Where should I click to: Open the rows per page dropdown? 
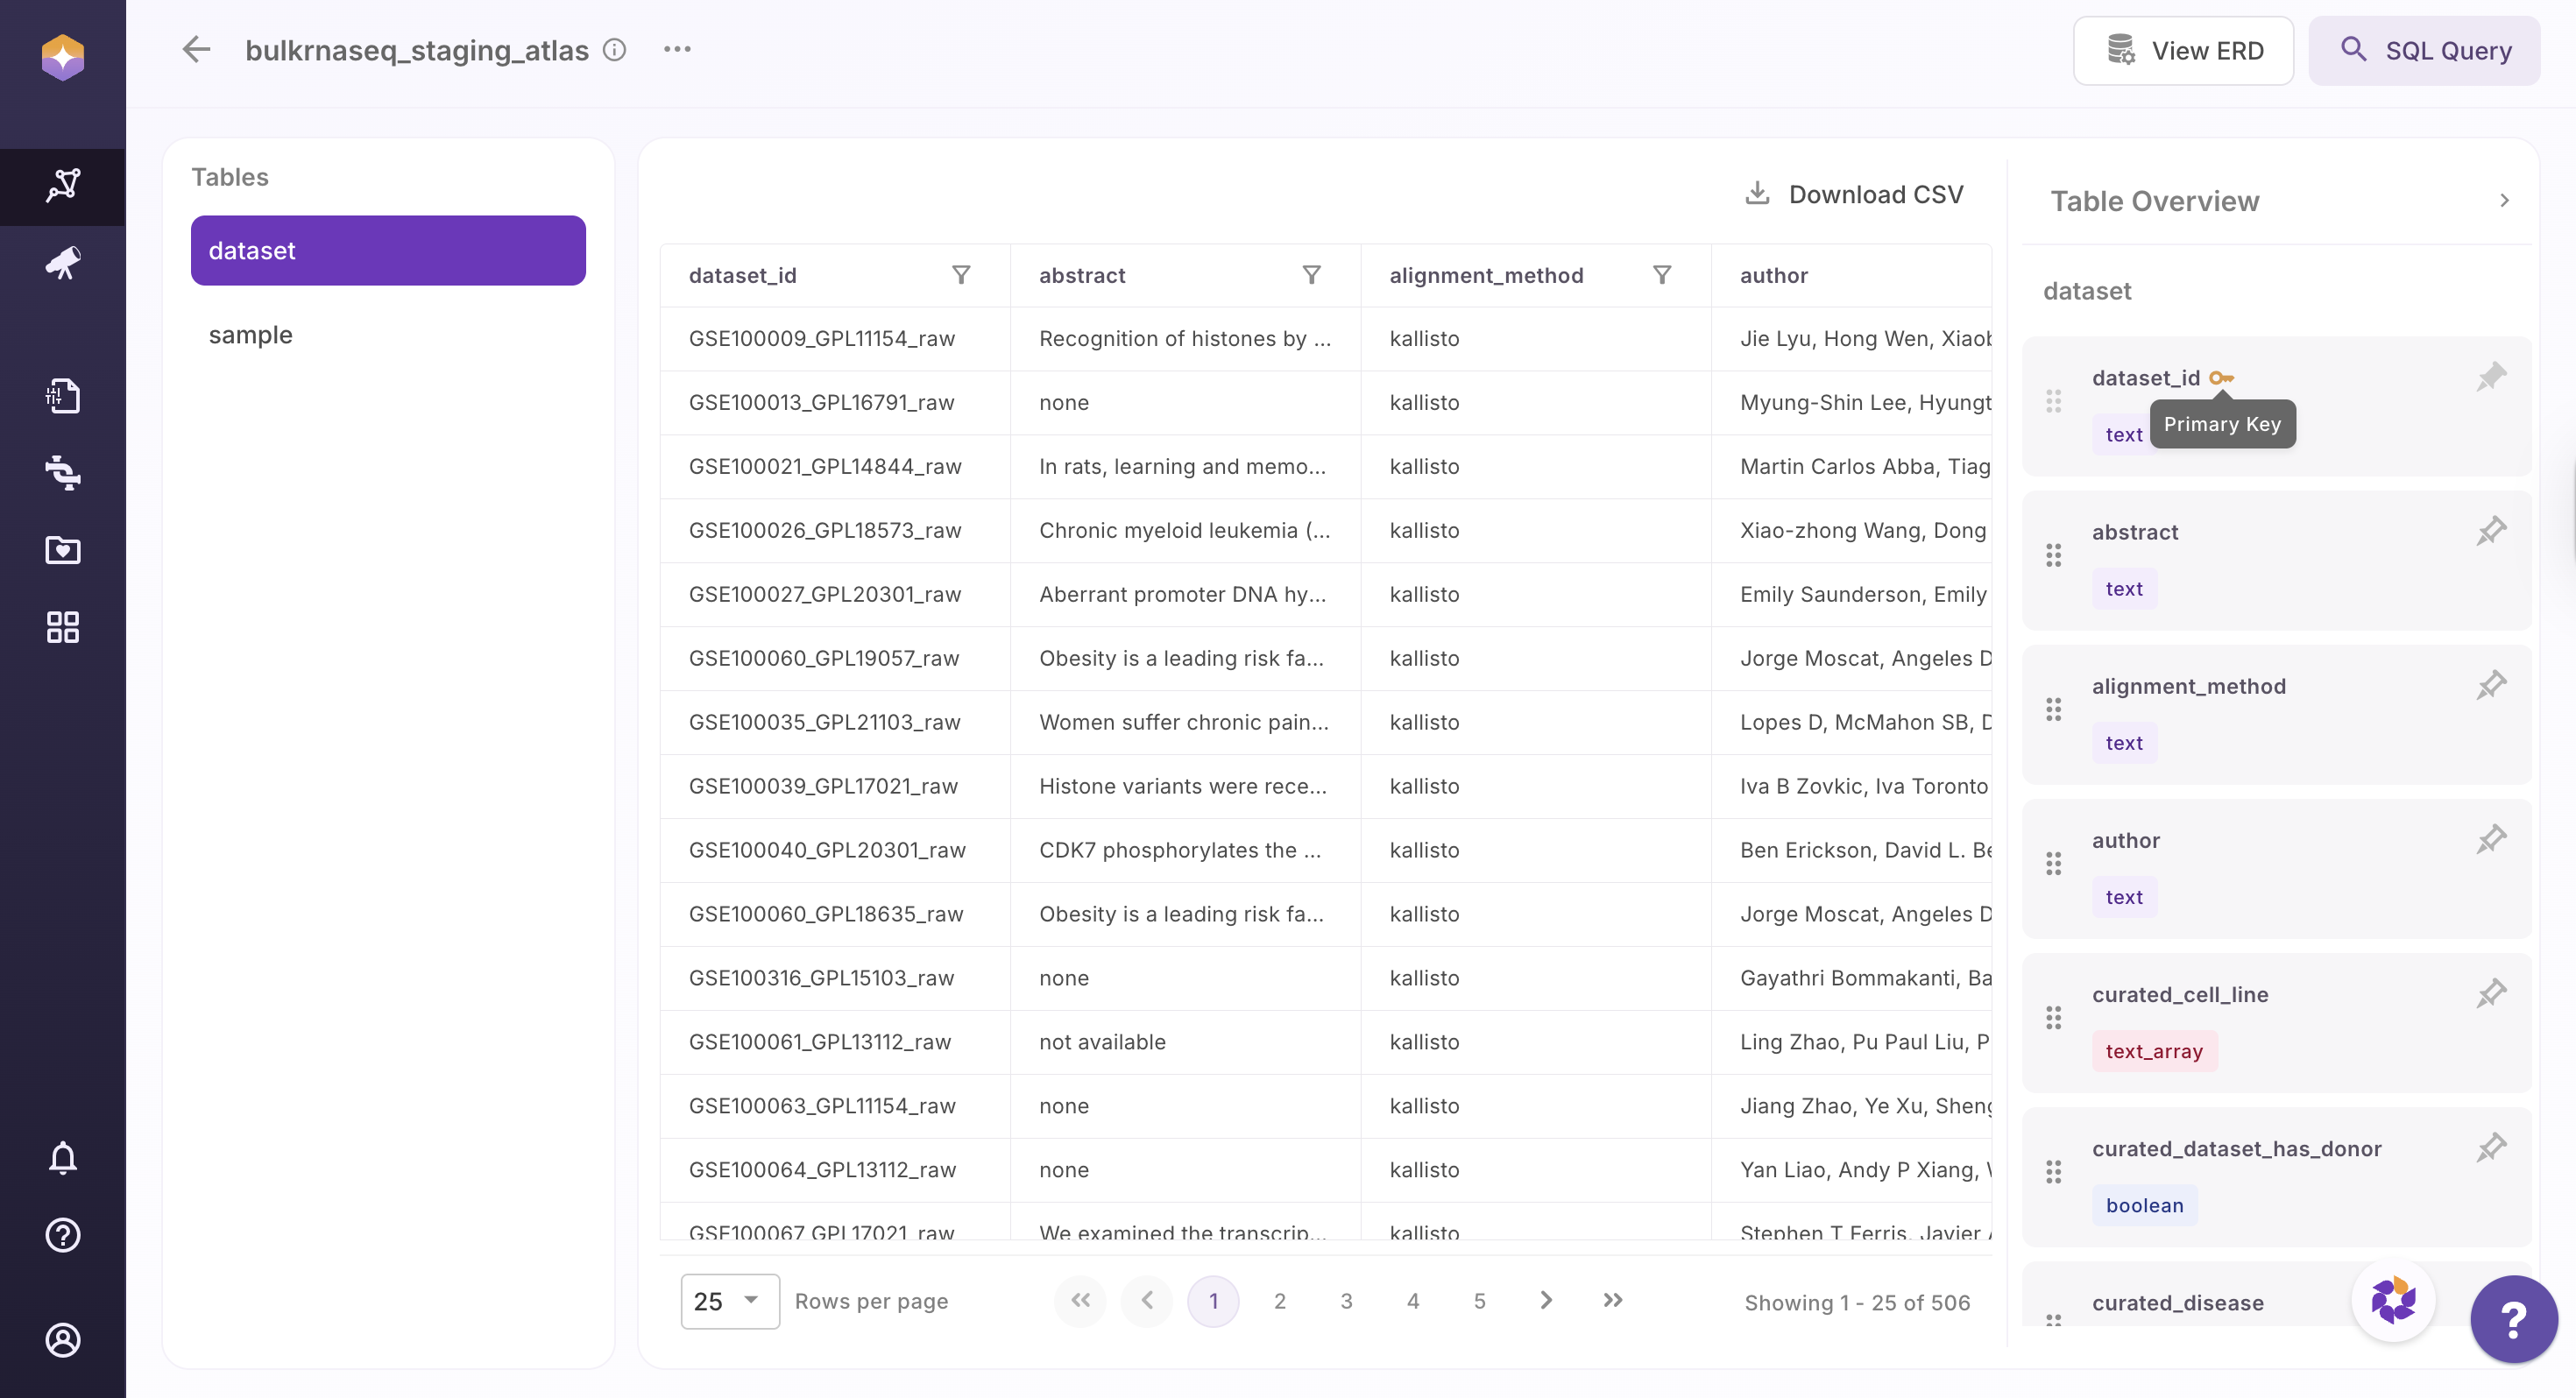click(729, 1301)
